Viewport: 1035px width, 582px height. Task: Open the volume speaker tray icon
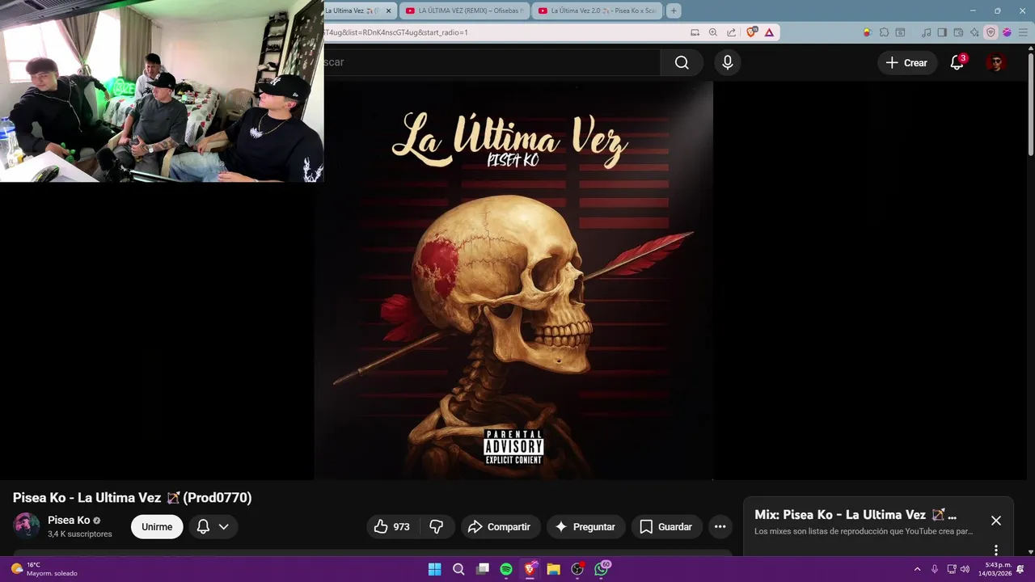965,569
